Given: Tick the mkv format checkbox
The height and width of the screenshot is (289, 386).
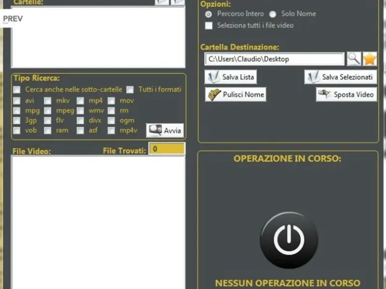Looking at the screenshot, I should point(47,101).
